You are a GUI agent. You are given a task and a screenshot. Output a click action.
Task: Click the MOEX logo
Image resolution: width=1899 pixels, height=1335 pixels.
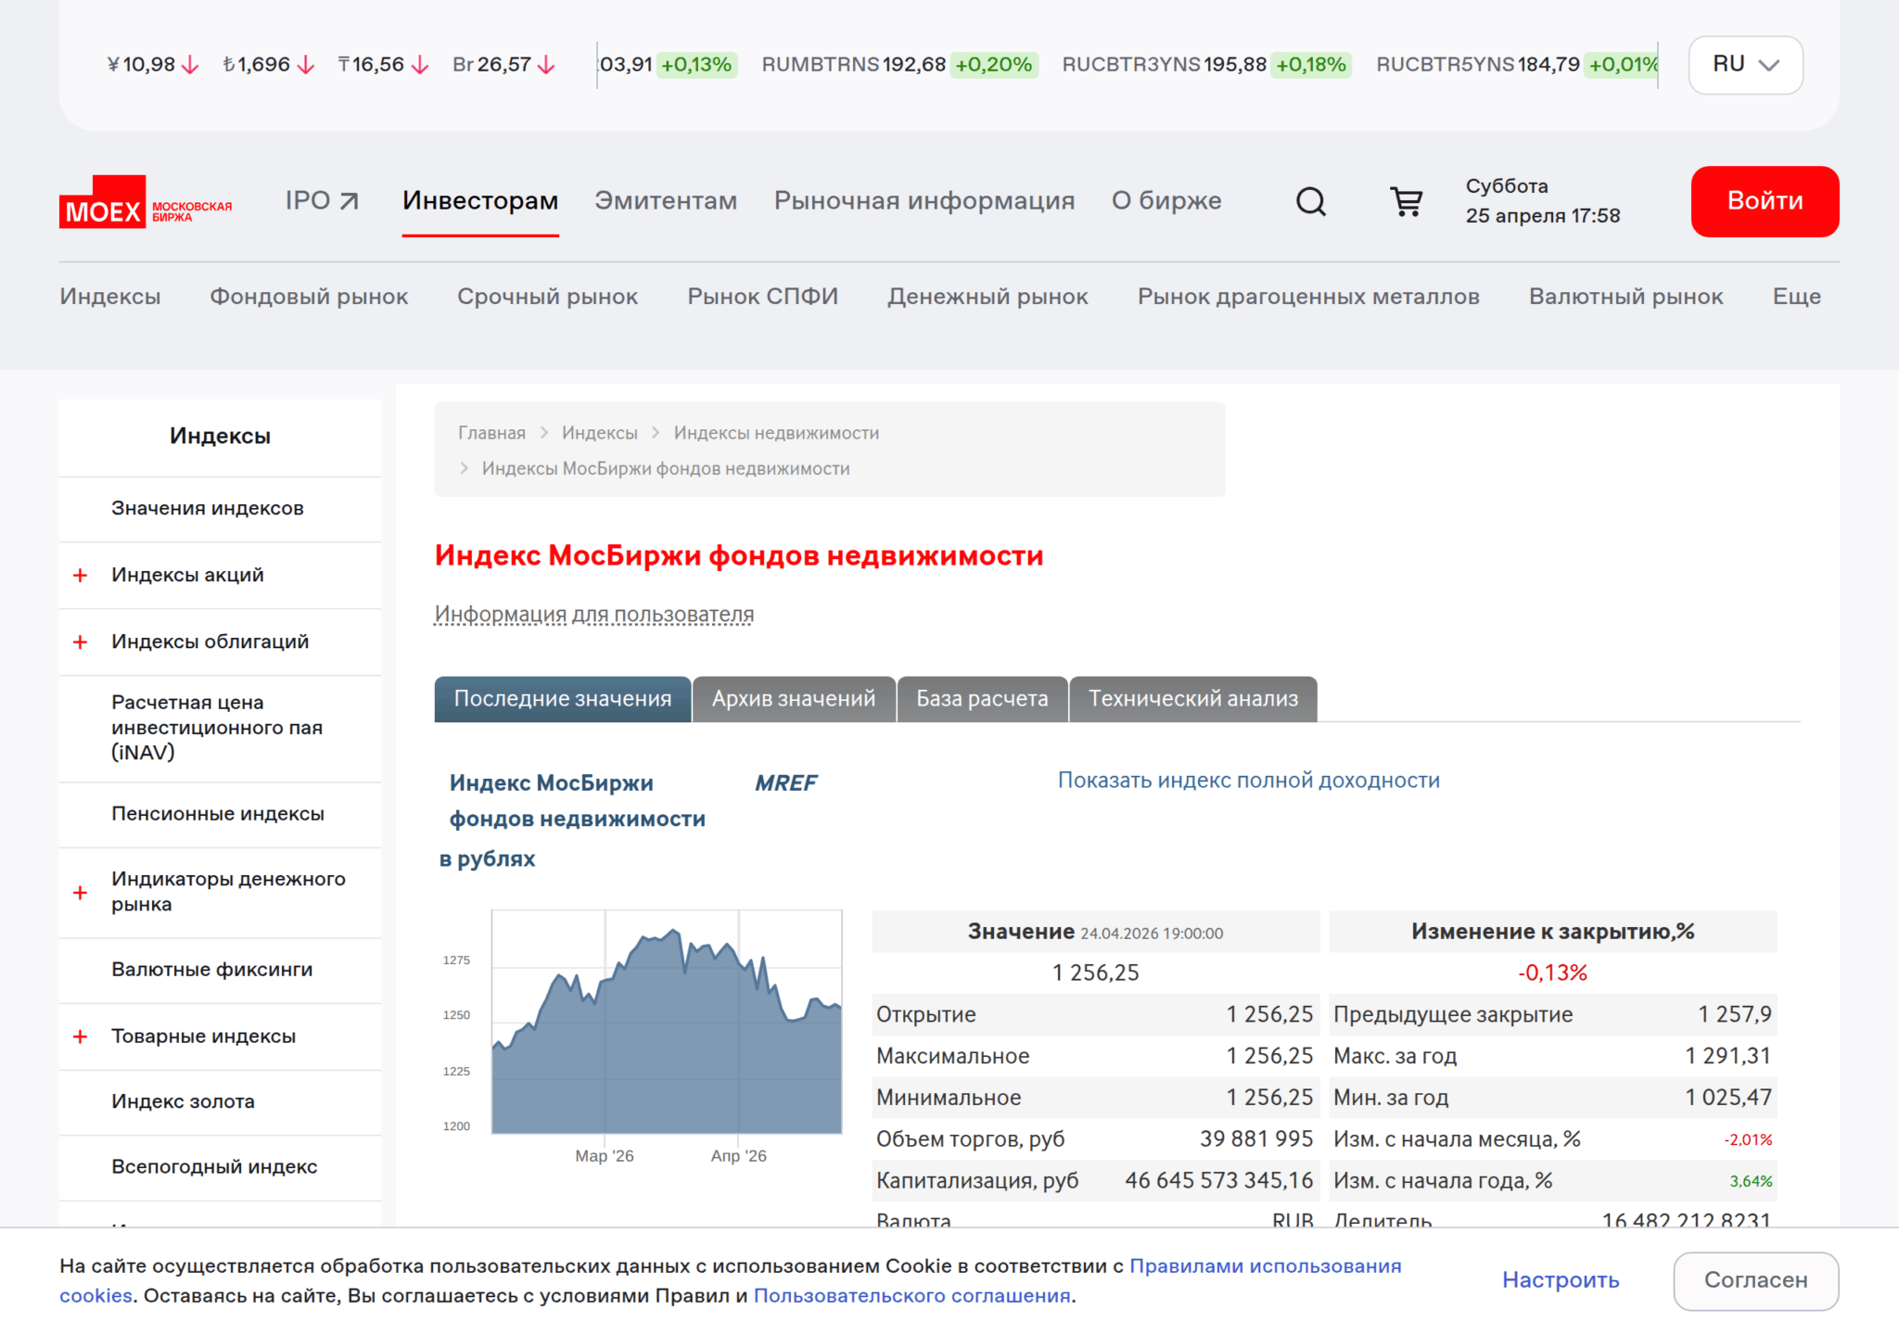click(x=146, y=201)
